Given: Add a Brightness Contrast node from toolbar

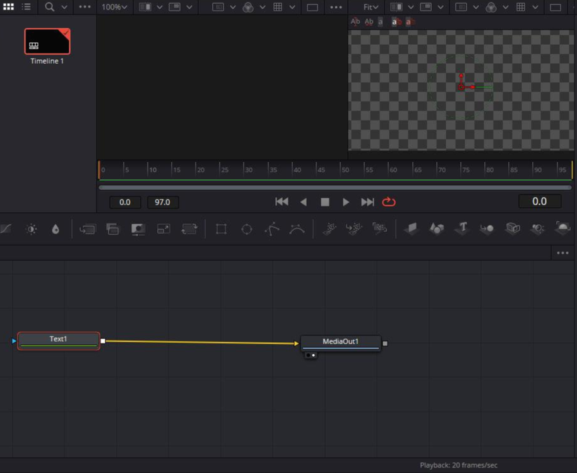Looking at the screenshot, I should (x=32, y=229).
